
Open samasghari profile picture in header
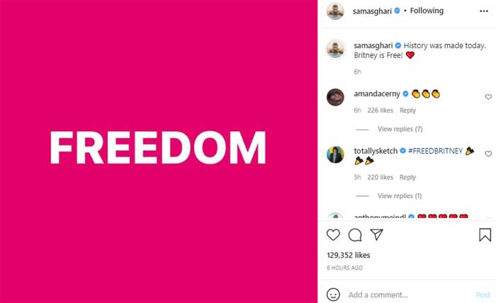335,11
